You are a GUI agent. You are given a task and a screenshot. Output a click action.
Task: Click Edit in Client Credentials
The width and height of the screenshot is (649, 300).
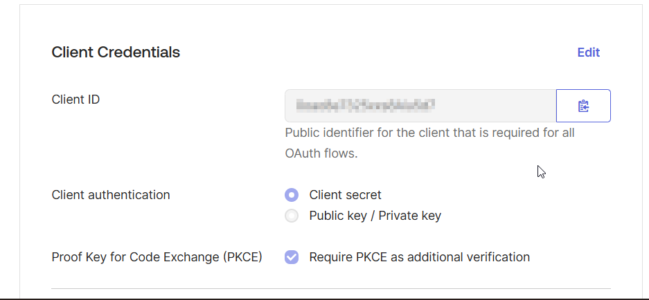[588, 53]
